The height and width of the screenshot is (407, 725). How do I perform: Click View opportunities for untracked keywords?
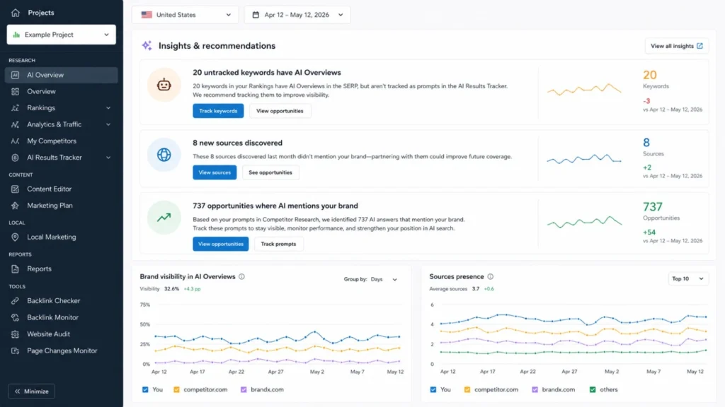coord(280,111)
